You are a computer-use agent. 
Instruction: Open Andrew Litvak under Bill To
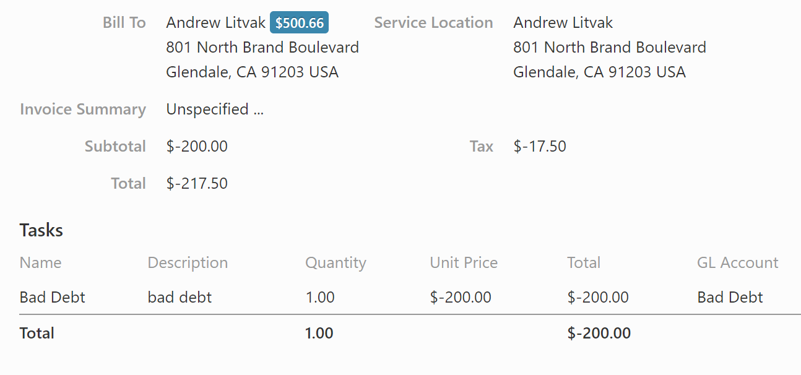pos(216,23)
